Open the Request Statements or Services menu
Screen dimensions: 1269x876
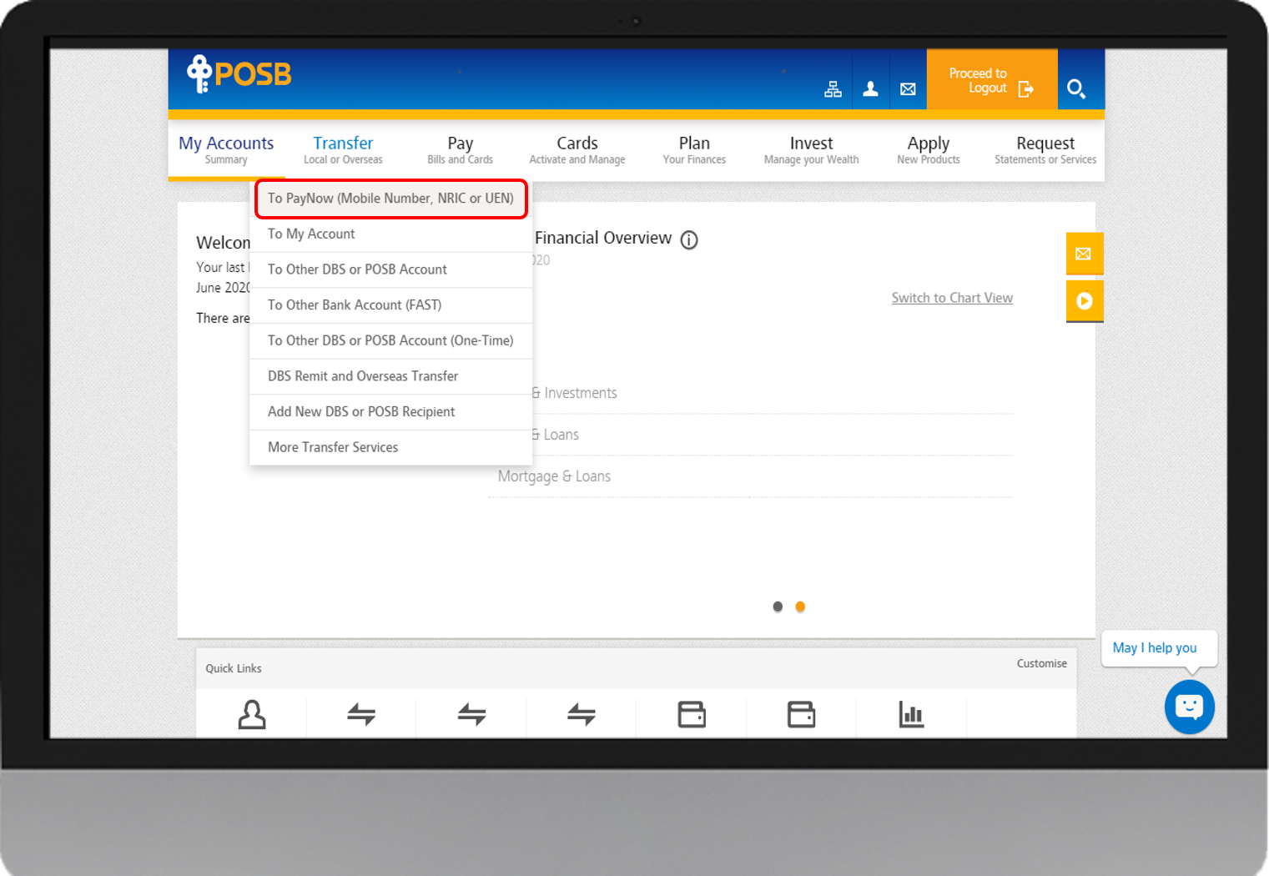point(1045,149)
